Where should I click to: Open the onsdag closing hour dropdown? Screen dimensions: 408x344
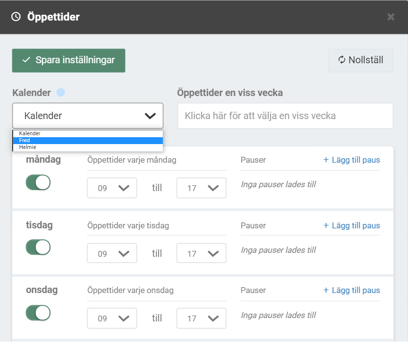coord(201,318)
